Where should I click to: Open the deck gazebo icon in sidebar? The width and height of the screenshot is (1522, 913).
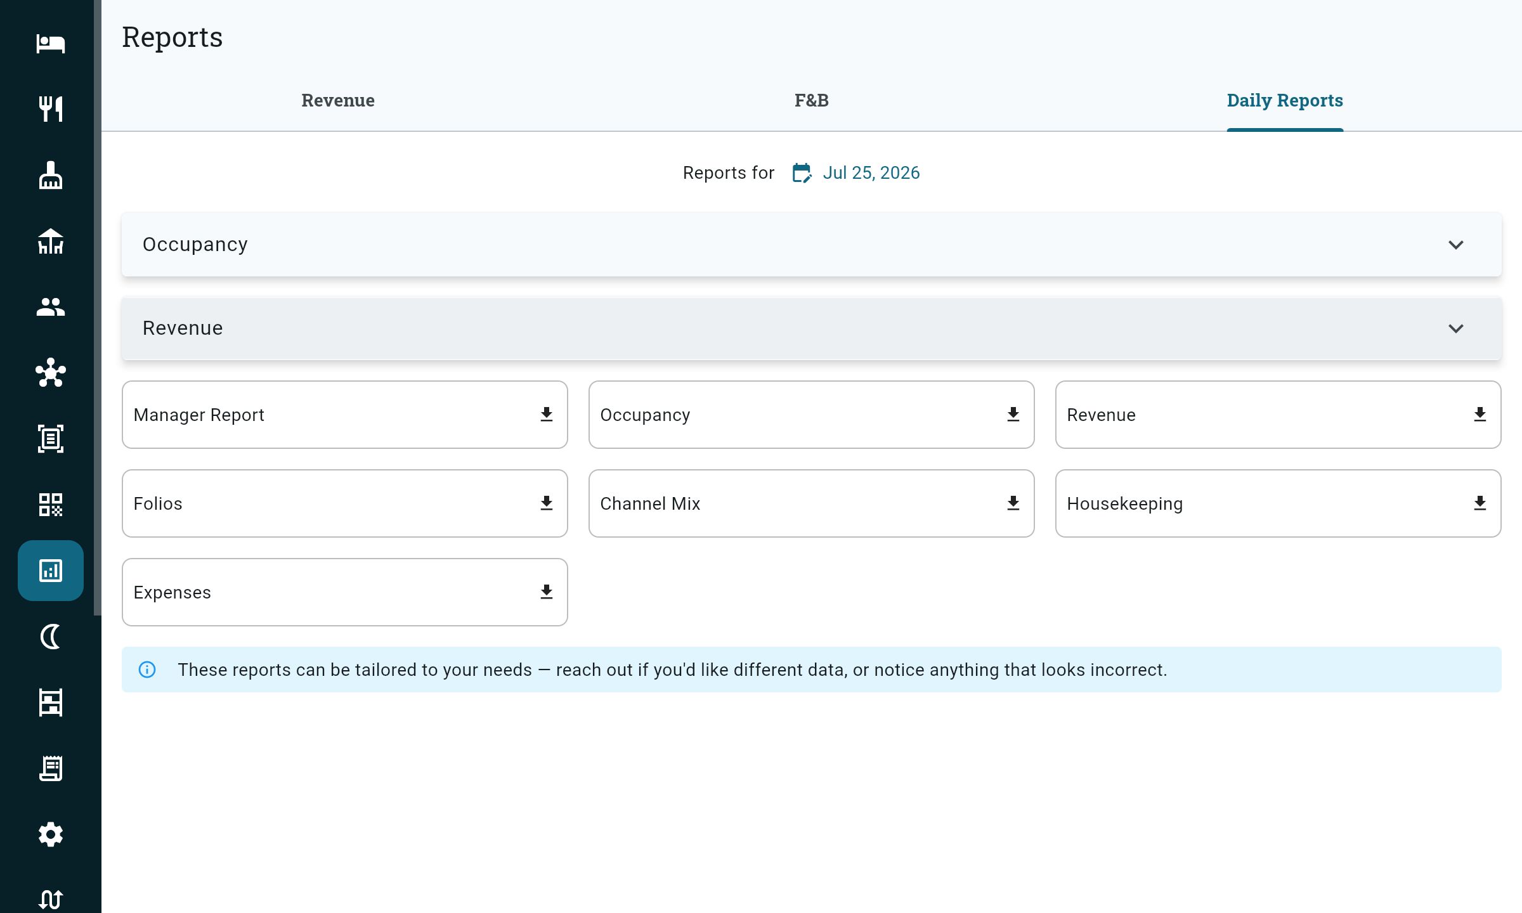pos(51,241)
